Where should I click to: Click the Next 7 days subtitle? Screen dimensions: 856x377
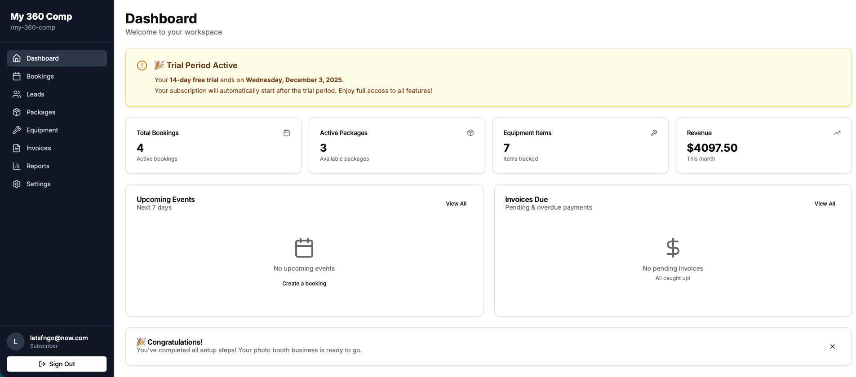(154, 207)
